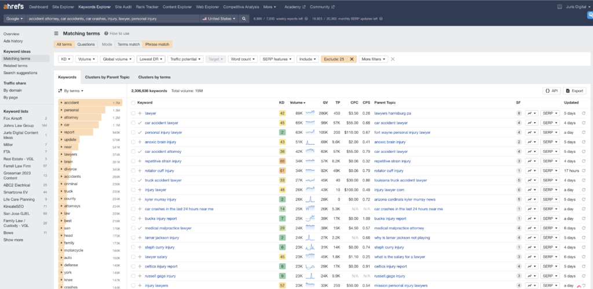
Task: Open the blue chat widget icon
Action: coord(590,15)
